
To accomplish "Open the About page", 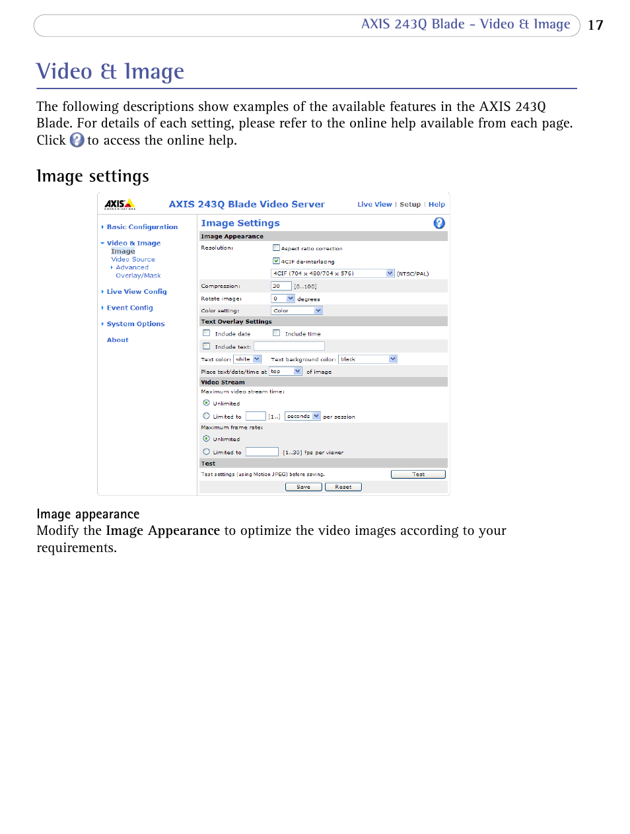I will [x=118, y=340].
